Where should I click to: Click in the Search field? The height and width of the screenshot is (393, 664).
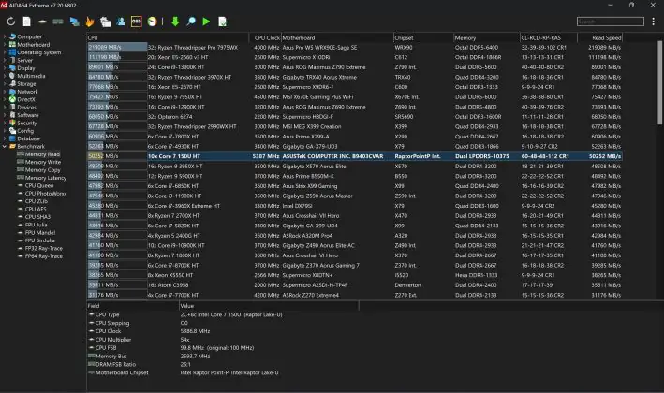[611, 22]
